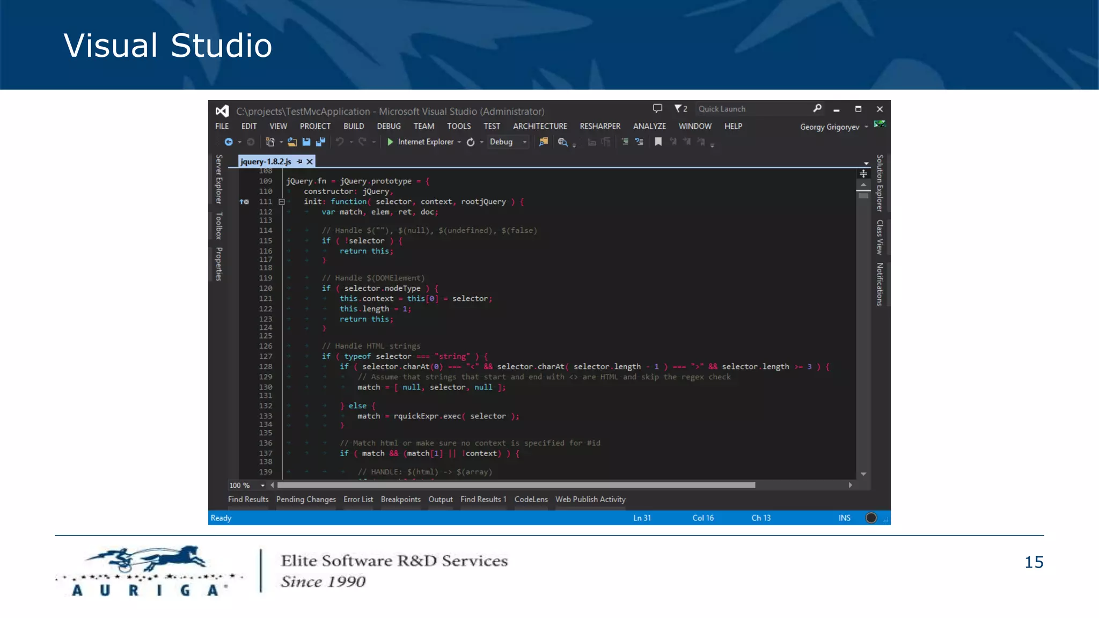Open the EDIT menu

click(249, 126)
